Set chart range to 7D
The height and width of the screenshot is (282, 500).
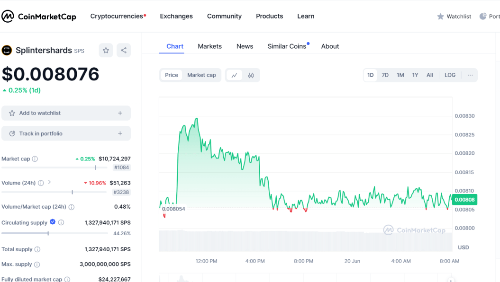click(x=385, y=75)
